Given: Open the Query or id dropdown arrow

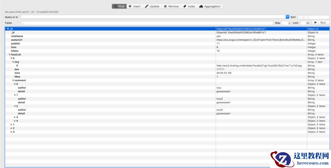Looking at the screenshot, I should coord(288,17).
